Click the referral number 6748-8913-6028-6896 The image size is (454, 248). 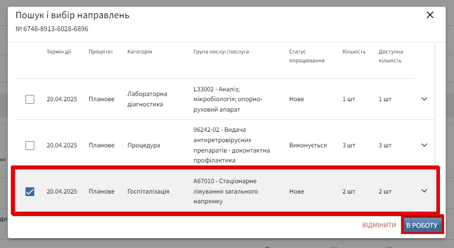tap(52, 29)
